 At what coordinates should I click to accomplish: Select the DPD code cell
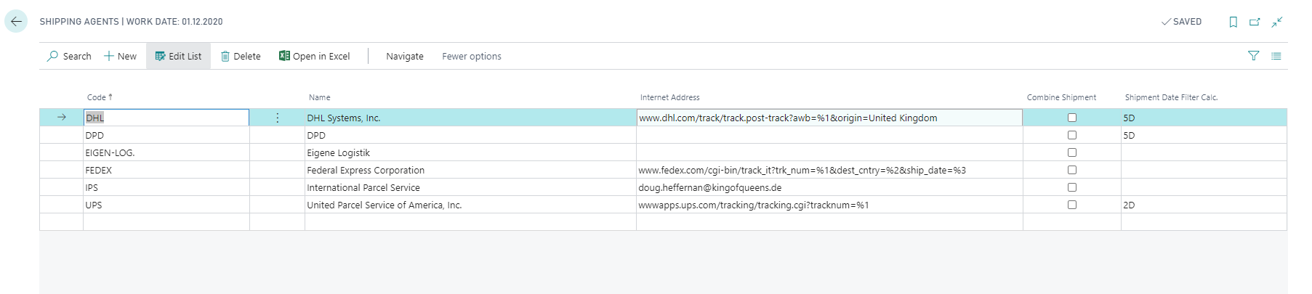(x=166, y=135)
